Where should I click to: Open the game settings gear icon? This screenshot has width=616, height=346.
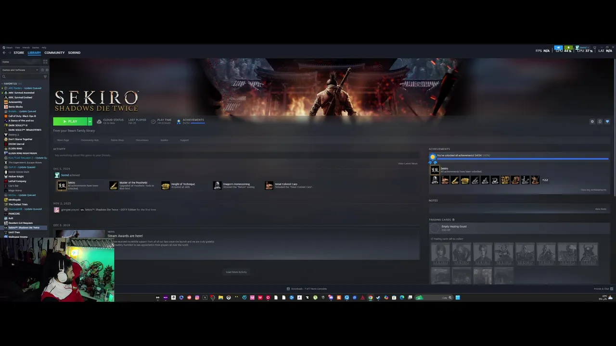point(592,122)
